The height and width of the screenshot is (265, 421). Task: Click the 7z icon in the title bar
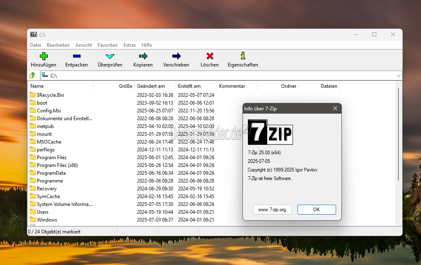[34, 34]
